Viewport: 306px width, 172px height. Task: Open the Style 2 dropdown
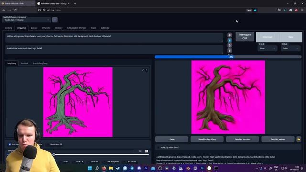(290, 48)
